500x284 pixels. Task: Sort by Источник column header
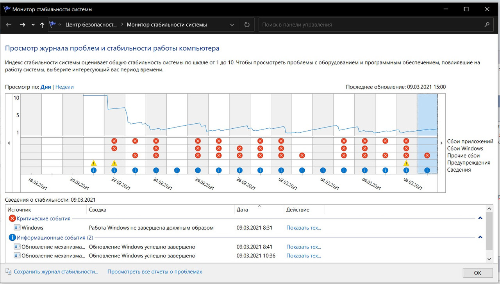coord(45,210)
